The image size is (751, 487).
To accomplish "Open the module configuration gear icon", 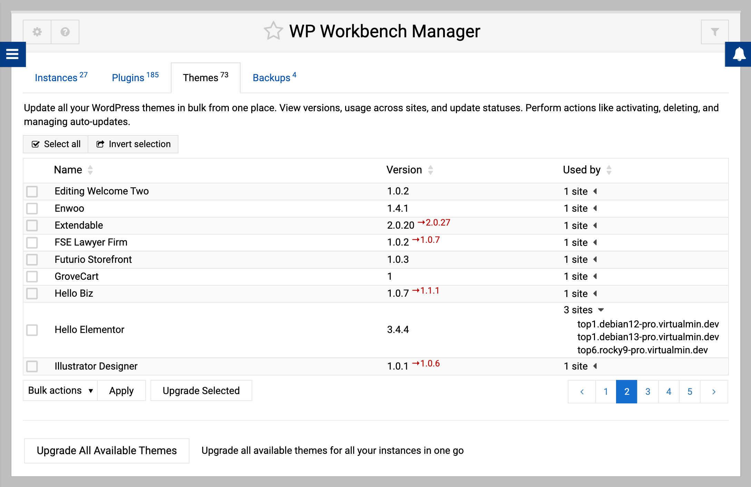I will pos(37,32).
